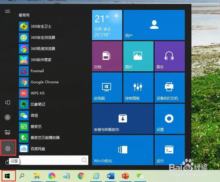
Task: Open the 音乐 tile
Action: pos(170,56)
